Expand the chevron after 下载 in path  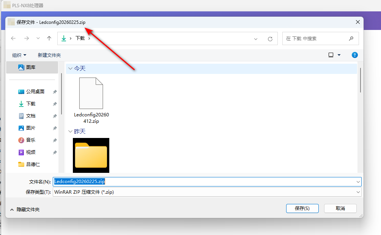click(89, 38)
